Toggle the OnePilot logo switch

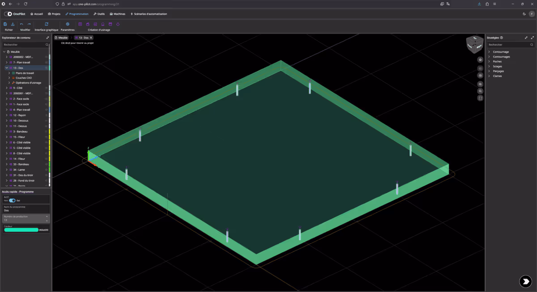8,14
